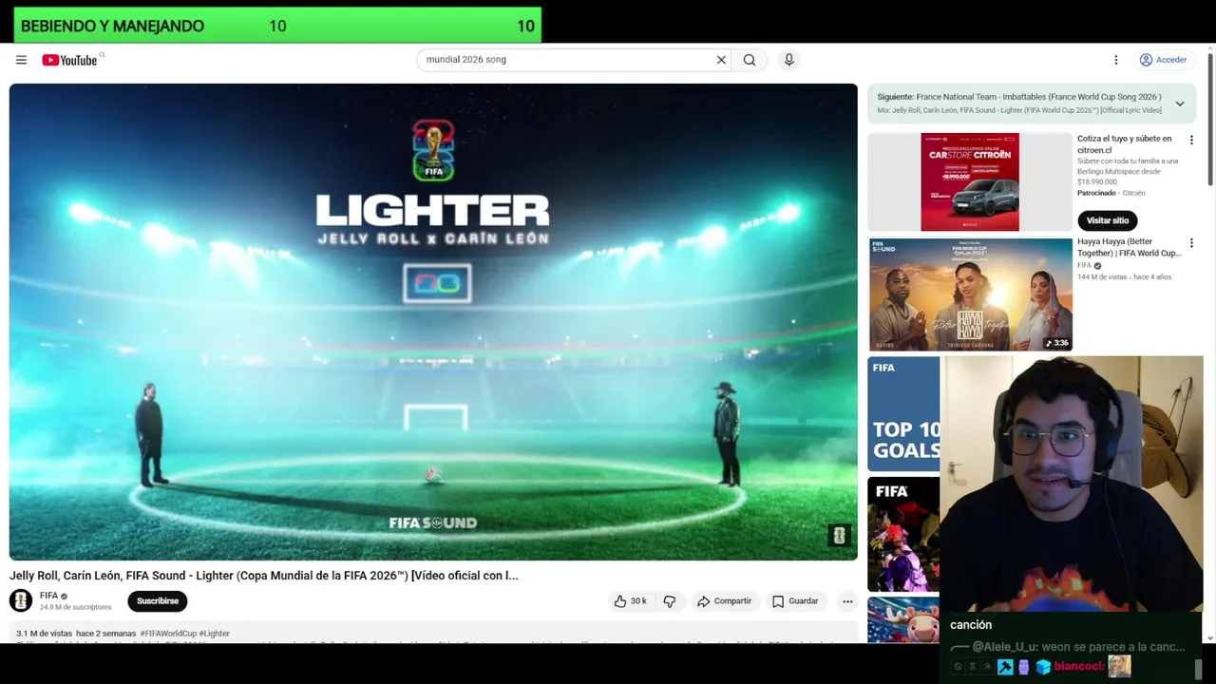The image size is (1216, 684).
Task: Start voice search with the microphone
Action: click(x=788, y=60)
